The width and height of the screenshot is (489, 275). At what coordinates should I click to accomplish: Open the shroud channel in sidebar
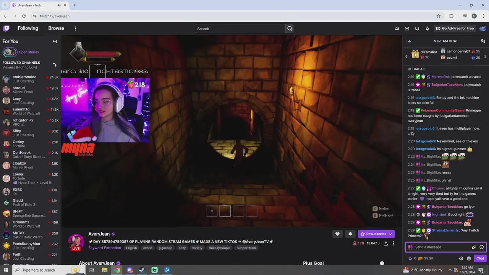coord(31,90)
